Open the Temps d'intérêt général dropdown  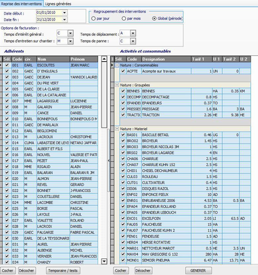pos(70,33)
